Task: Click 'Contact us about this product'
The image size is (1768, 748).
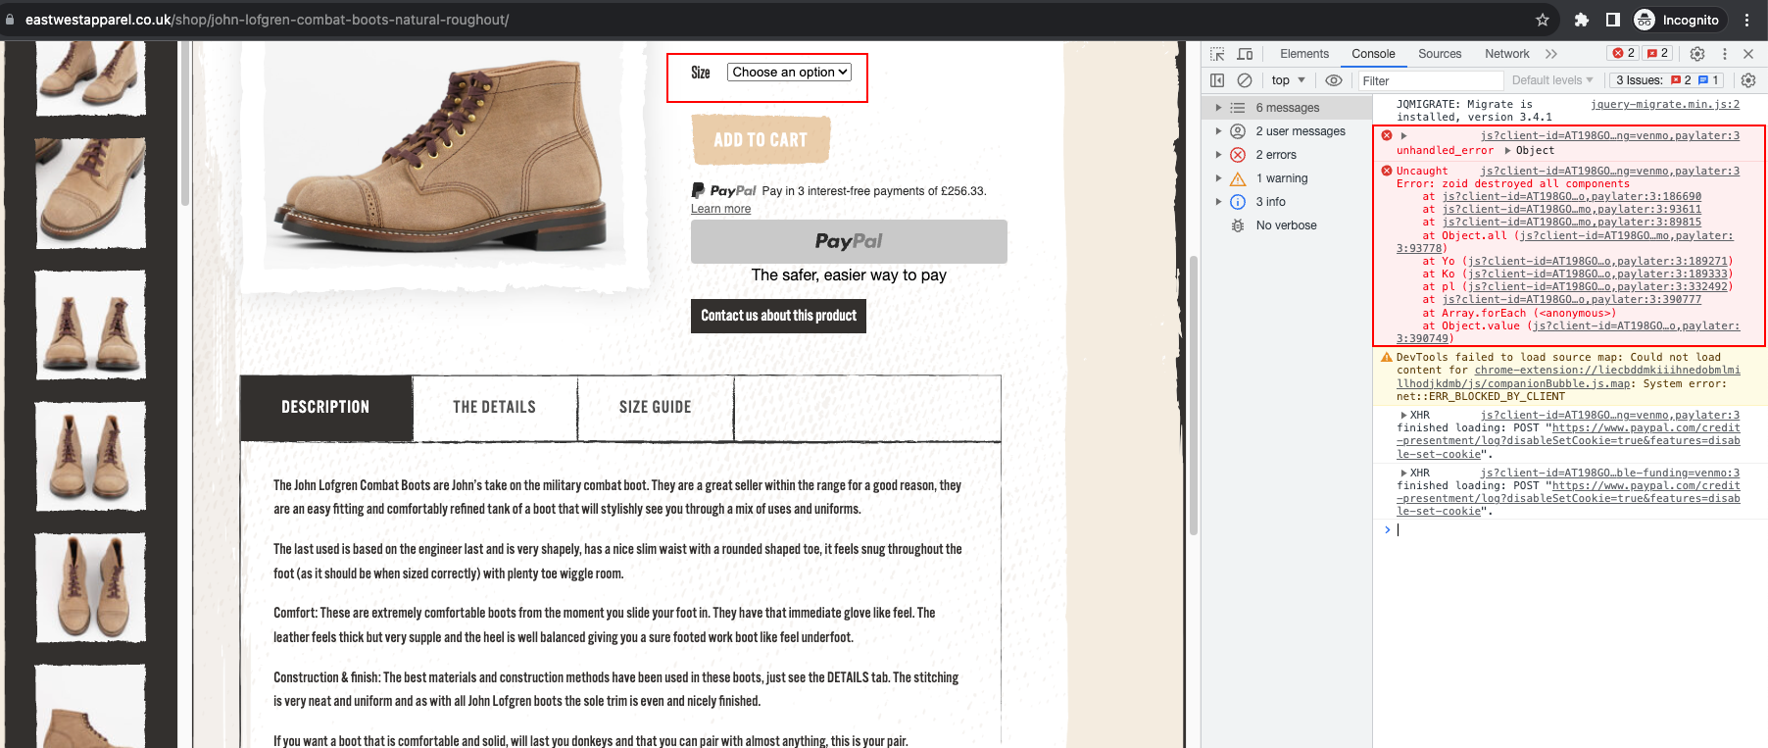Action: (778, 316)
